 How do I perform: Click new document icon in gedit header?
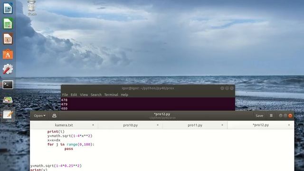(x=54, y=115)
